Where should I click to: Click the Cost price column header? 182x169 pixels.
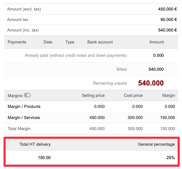(x=133, y=95)
